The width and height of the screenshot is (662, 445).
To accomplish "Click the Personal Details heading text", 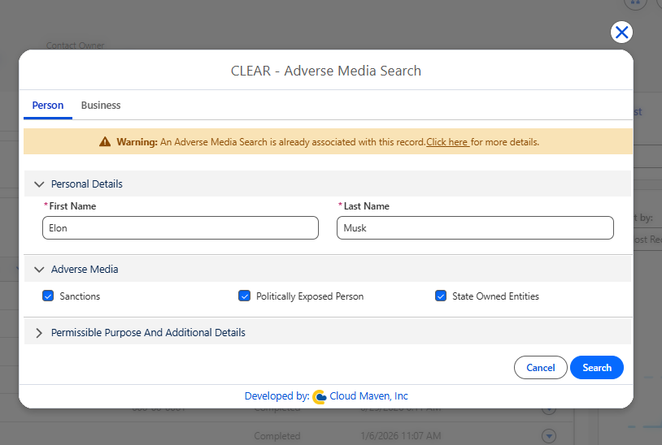I will (86, 184).
